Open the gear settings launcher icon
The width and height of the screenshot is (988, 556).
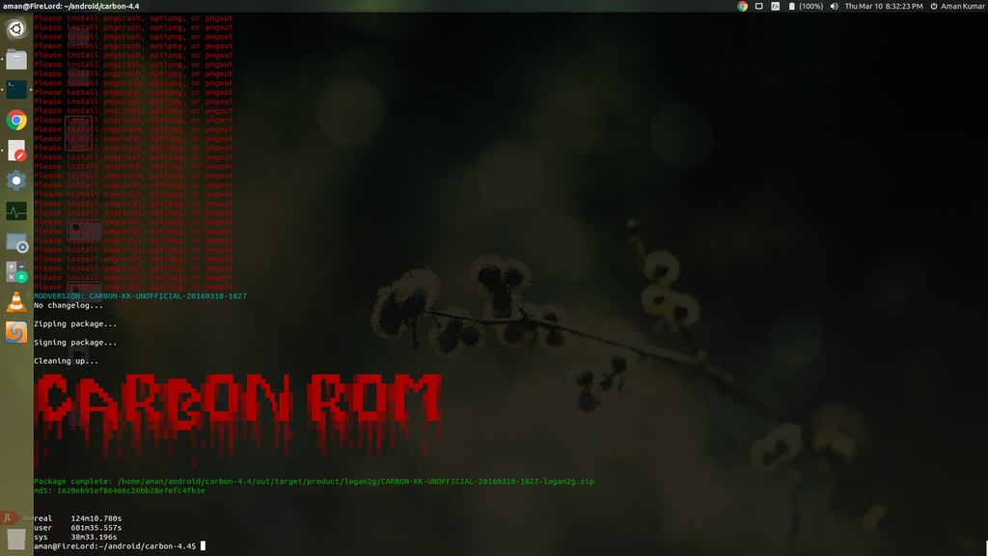click(15, 181)
